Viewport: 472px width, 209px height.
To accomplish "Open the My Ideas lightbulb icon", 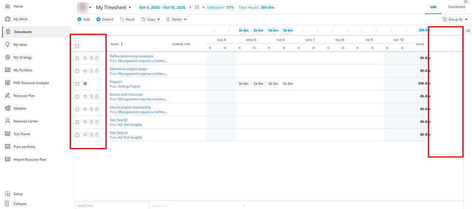I will tap(8, 44).
